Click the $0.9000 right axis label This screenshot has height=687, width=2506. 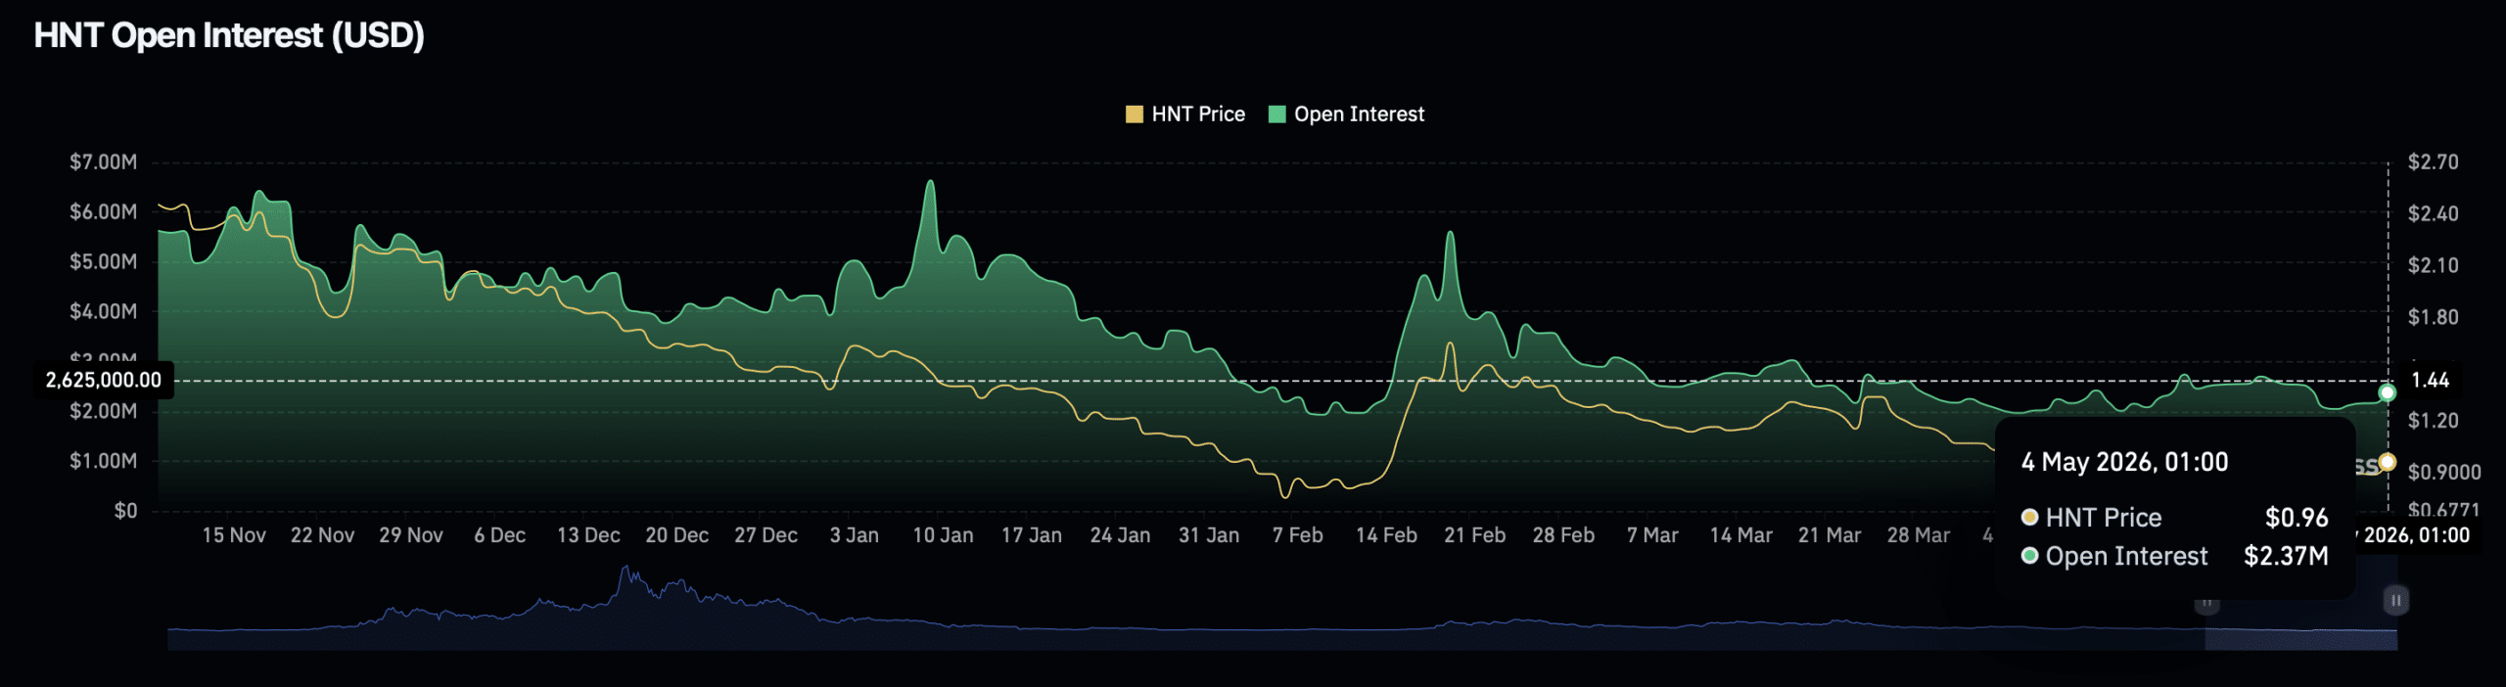click(x=2443, y=473)
